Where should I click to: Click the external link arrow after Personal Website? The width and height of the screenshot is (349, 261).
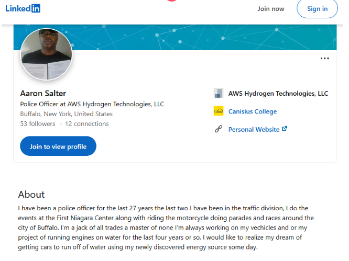[285, 129]
